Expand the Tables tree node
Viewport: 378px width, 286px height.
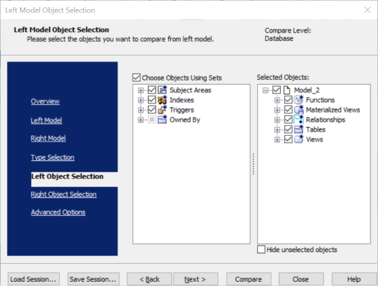[x=277, y=130]
